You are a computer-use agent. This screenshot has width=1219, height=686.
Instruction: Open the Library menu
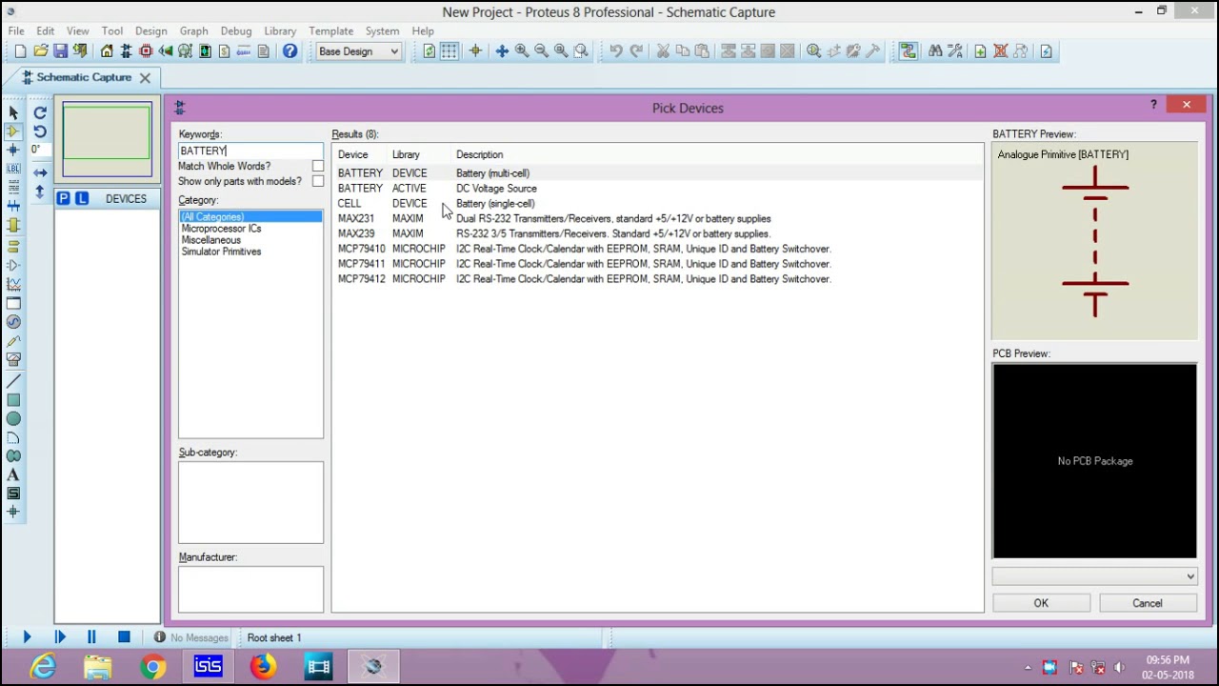[x=280, y=31]
